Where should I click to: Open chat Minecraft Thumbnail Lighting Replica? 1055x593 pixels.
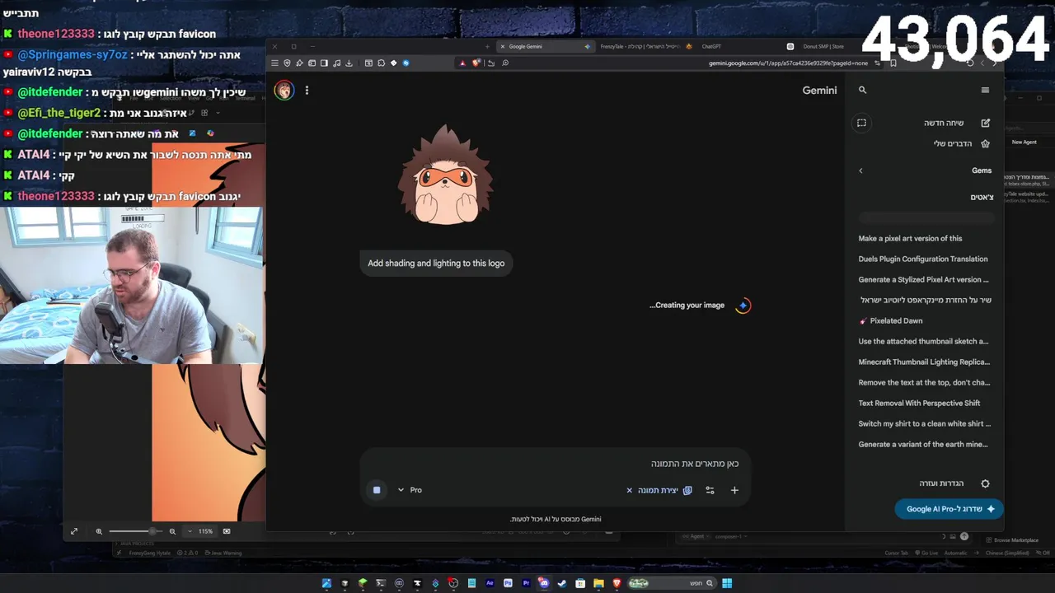(x=924, y=362)
